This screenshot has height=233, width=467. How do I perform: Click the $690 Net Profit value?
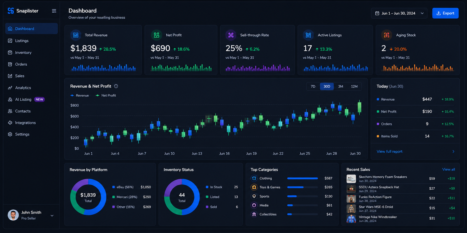click(160, 48)
